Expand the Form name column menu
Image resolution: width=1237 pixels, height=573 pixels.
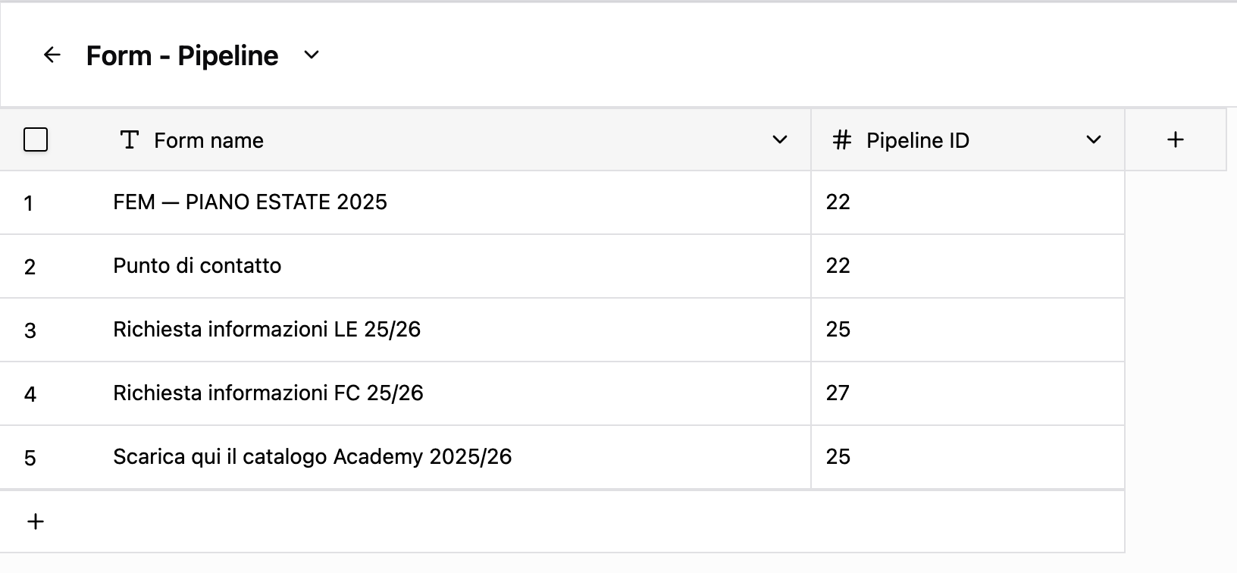coord(779,139)
